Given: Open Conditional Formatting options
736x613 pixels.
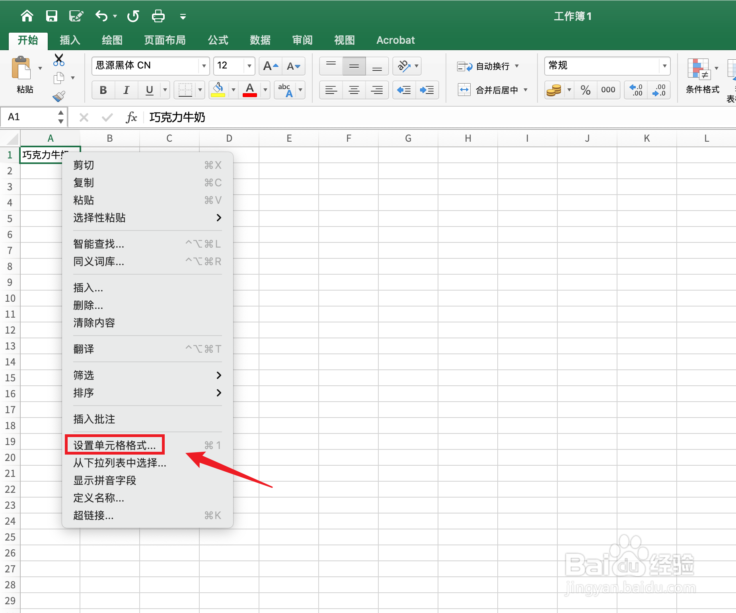Looking at the screenshot, I should click(x=701, y=78).
